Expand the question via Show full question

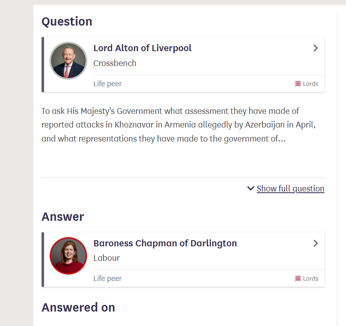point(290,189)
